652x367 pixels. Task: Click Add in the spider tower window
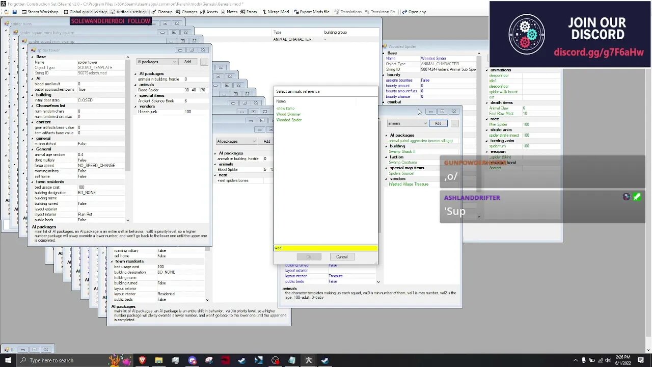coord(187,62)
